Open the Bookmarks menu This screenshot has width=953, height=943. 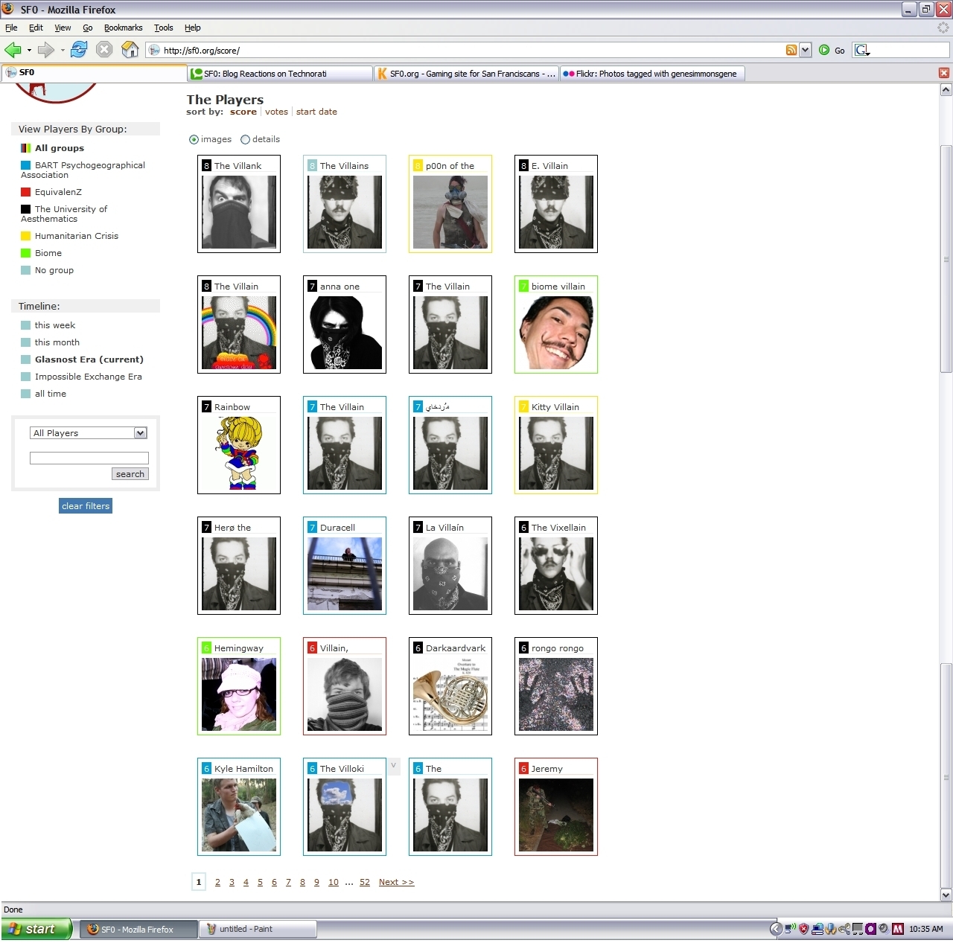(123, 28)
